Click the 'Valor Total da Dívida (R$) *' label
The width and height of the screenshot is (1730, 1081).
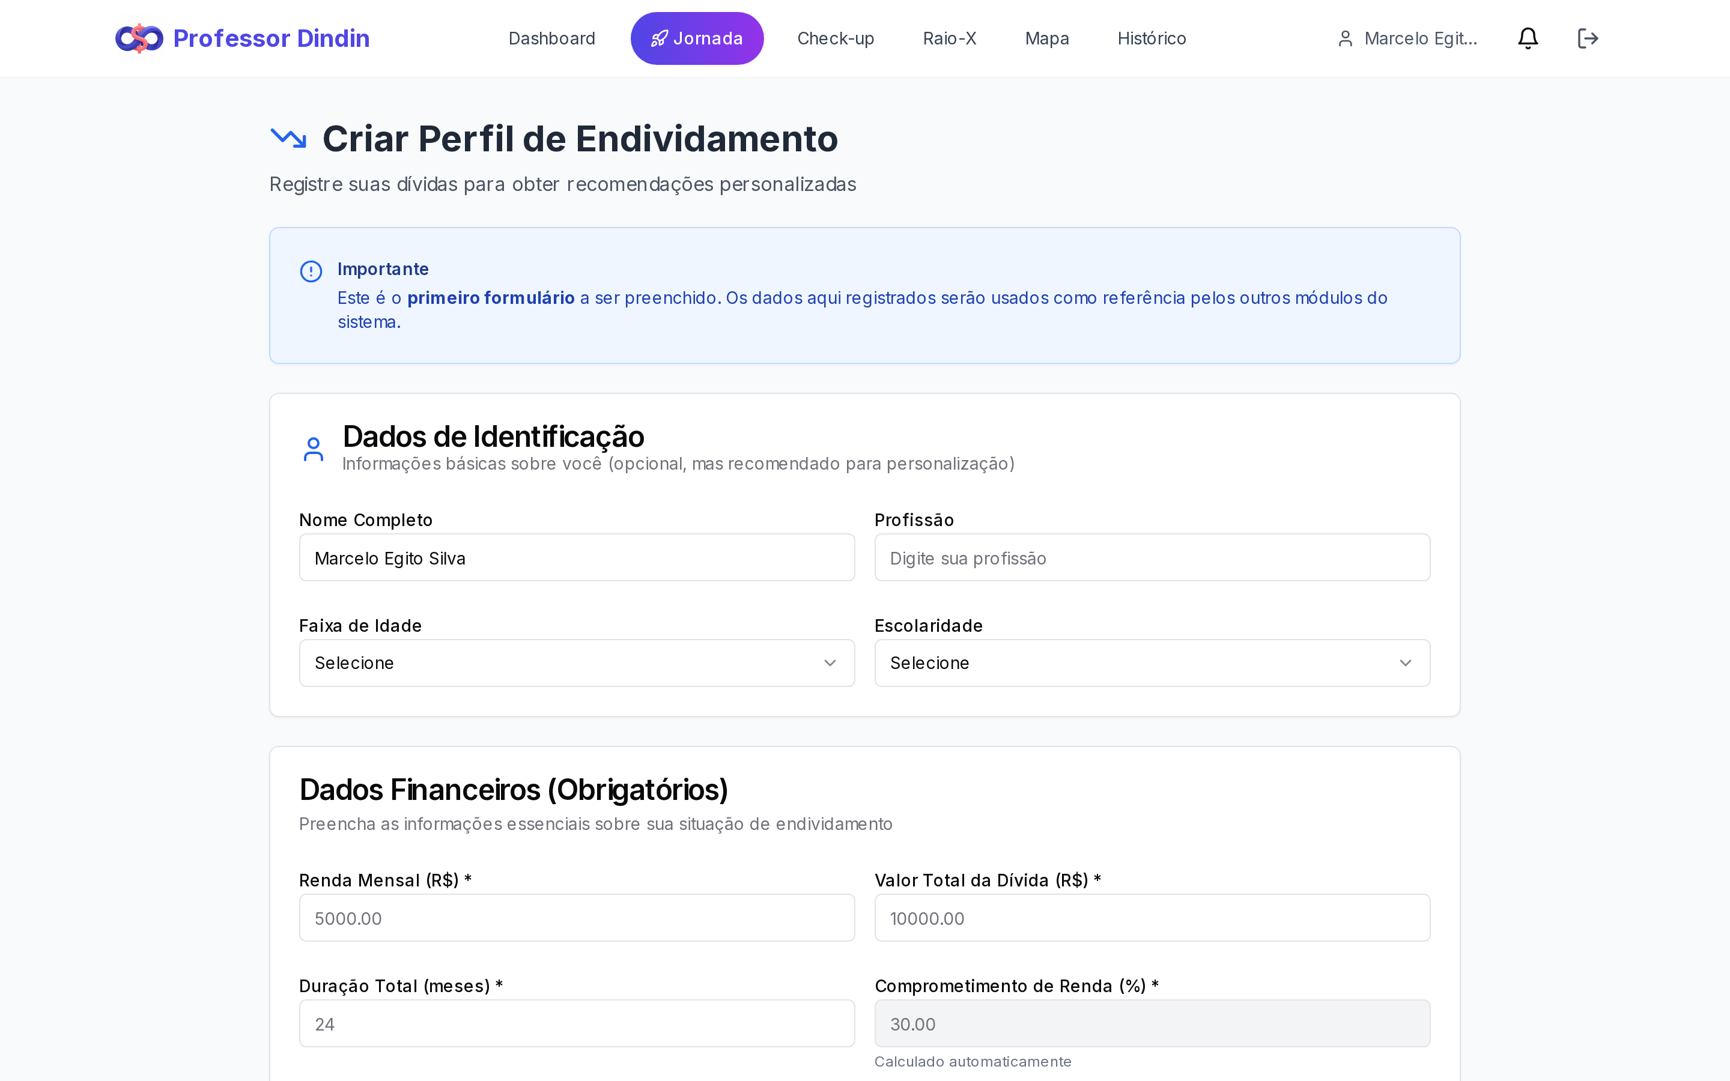[988, 880]
